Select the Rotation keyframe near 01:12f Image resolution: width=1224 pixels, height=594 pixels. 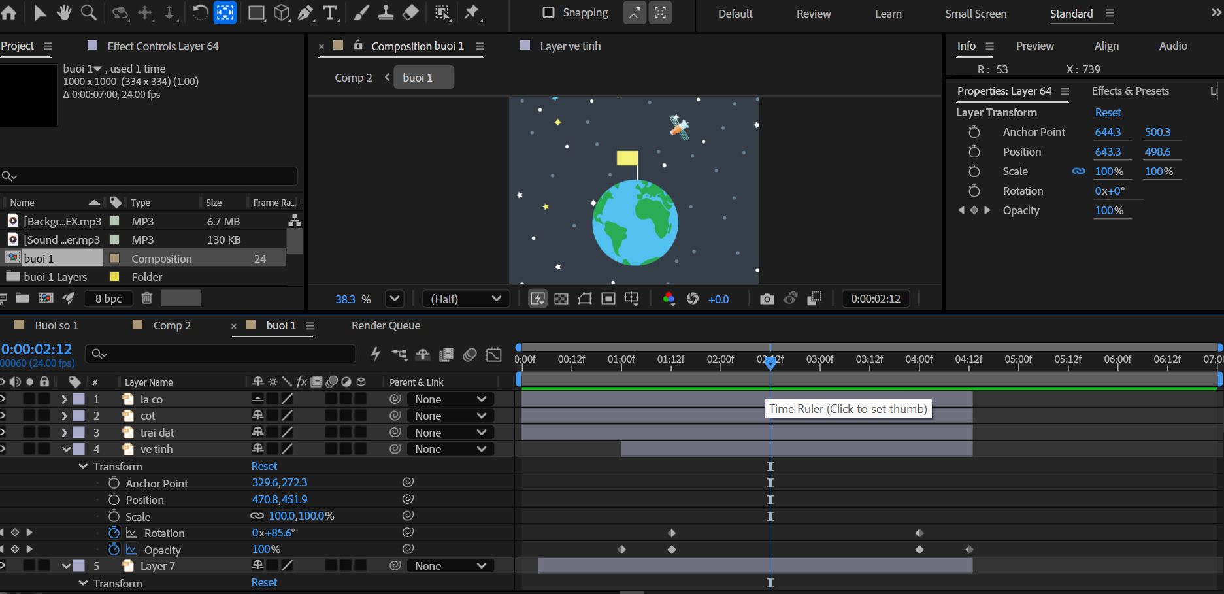click(x=671, y=533)
